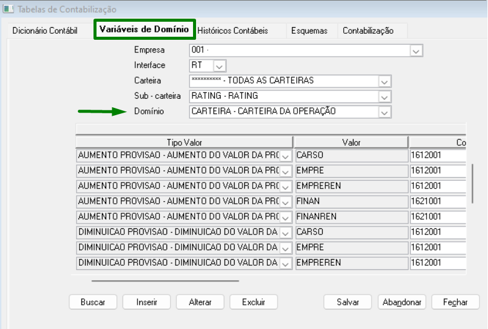
Task: Click the Inserir button
Action: [147, 302]
